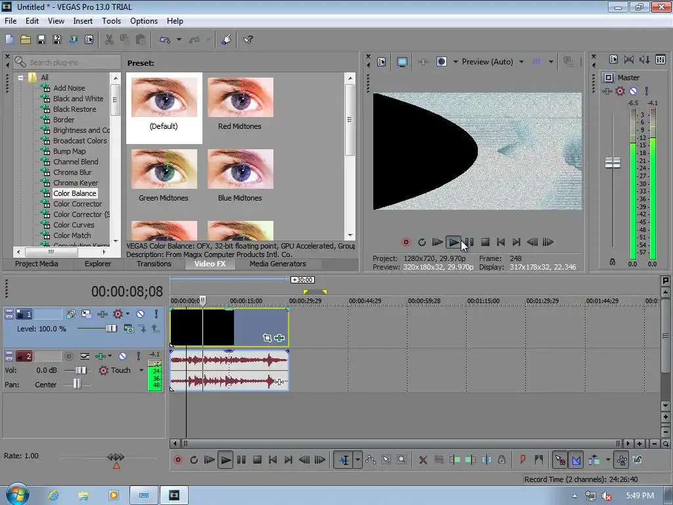
Task: Toggle Enable Snapping in bottom toolbar
Action: pyautogui.click(x=559, y=460)
